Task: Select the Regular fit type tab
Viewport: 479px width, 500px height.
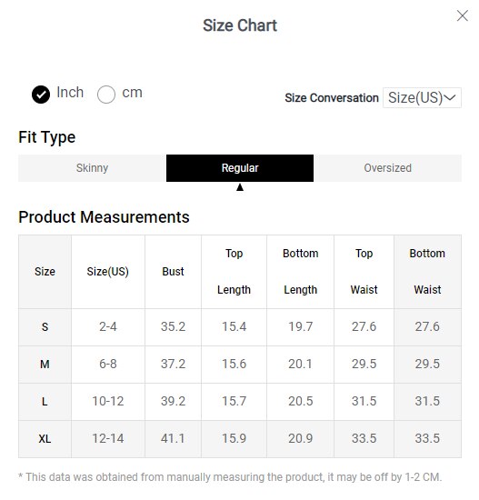Action: click(240, 168)
